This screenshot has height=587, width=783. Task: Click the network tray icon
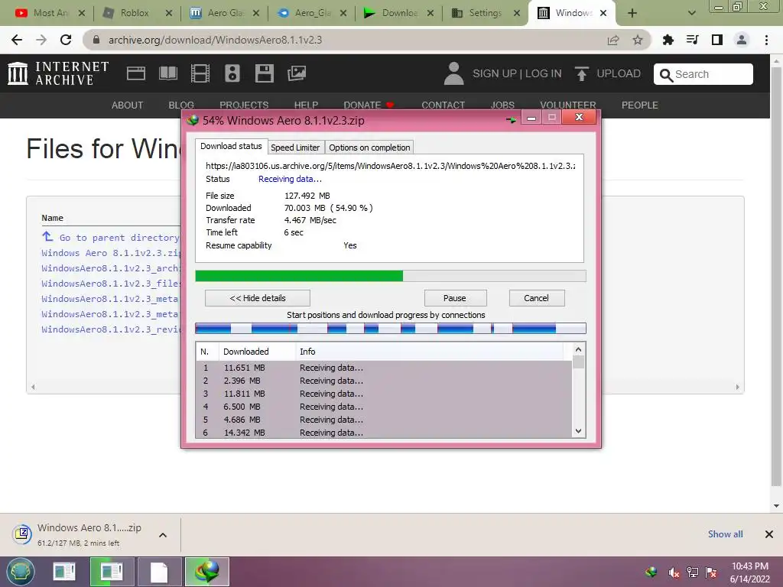tap(693, 572)
